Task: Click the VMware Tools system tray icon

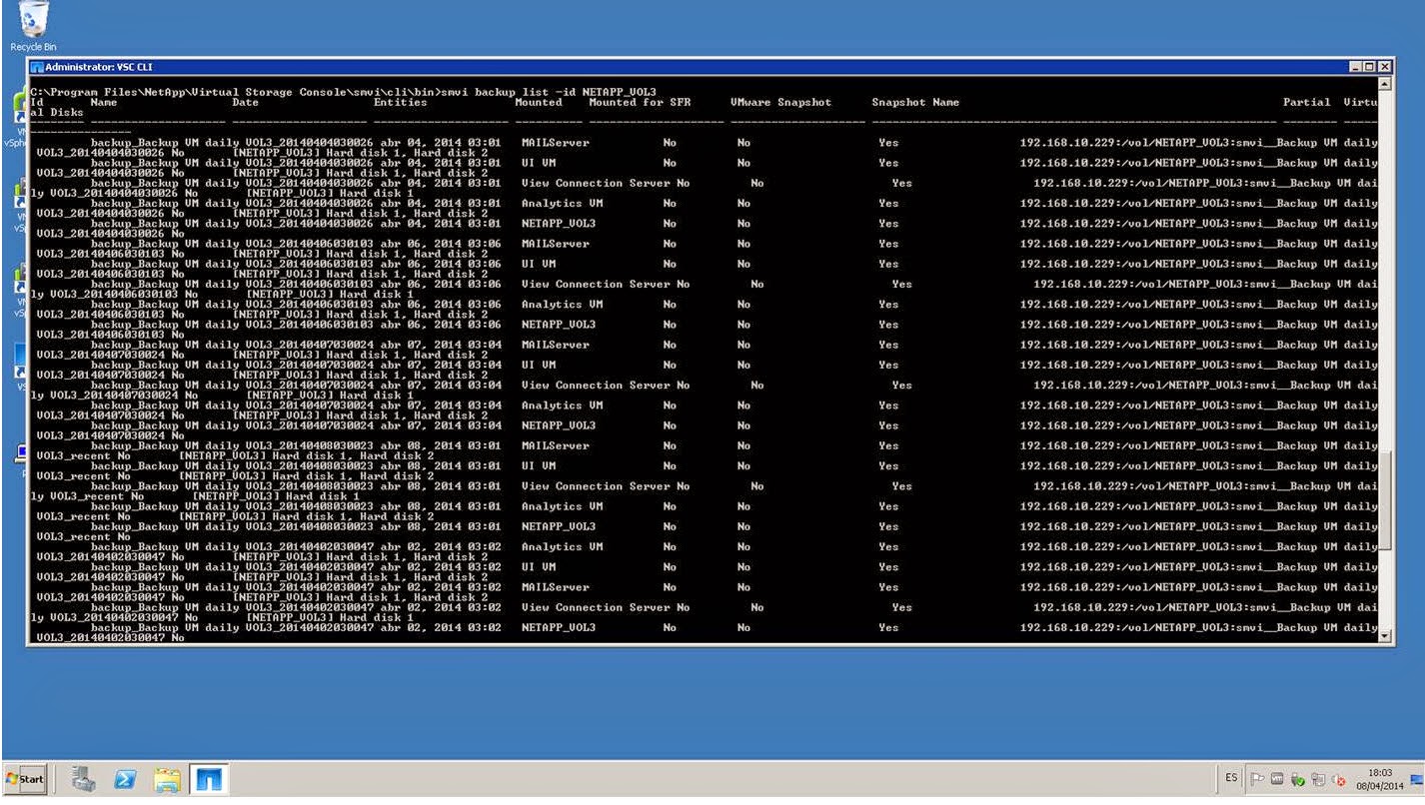Action: point(1277,779)
